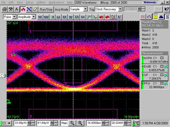Select the red RMS icon with small arrow
This screenshot has width=170, height=127.
101,17
